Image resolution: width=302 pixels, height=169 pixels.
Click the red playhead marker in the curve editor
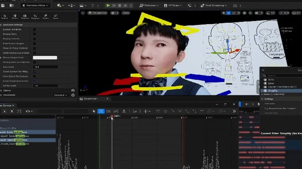[x=112, y=116]
